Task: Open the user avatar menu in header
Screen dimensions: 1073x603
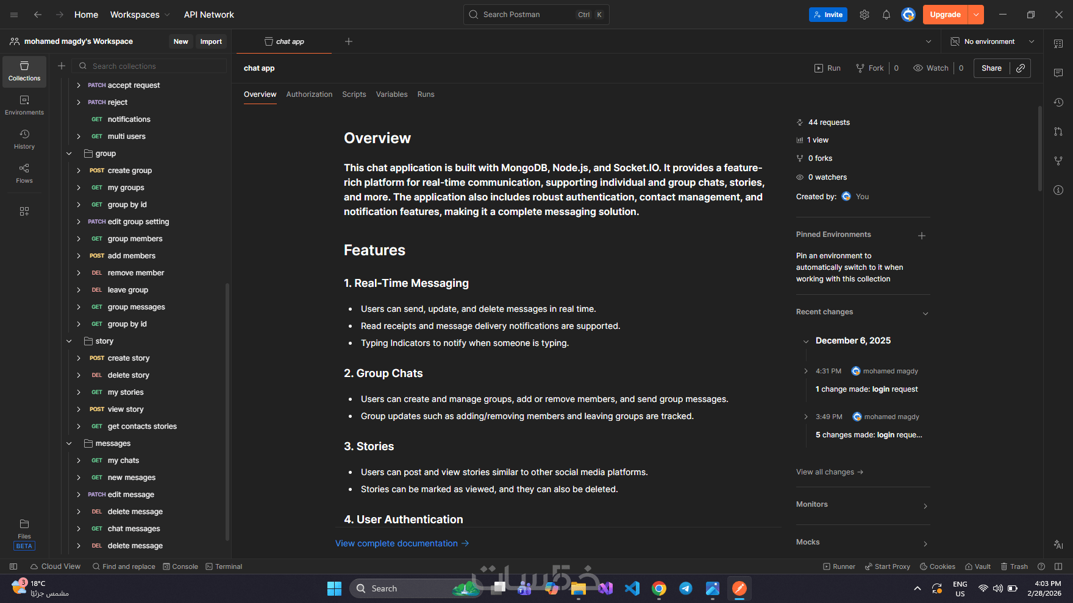Action: coord(908,15)
